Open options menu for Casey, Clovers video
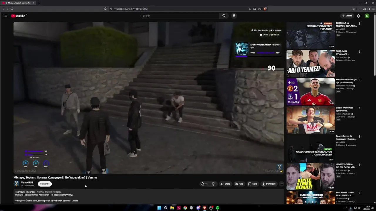Image resolution: width=376 pixels, height=211 pixels. [360, 136]
